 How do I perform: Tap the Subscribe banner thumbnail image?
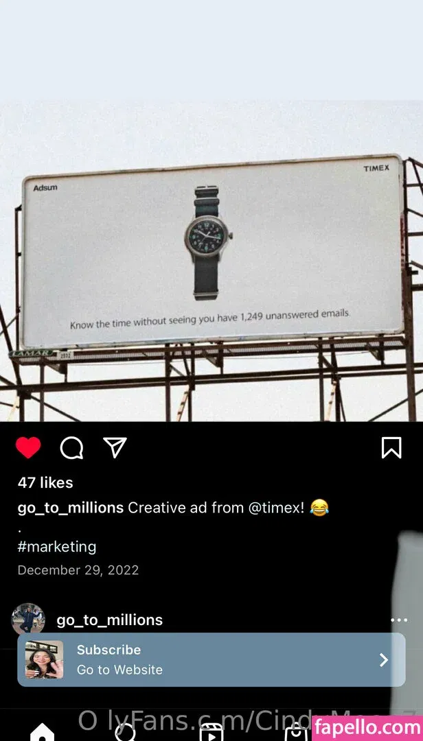45,659
